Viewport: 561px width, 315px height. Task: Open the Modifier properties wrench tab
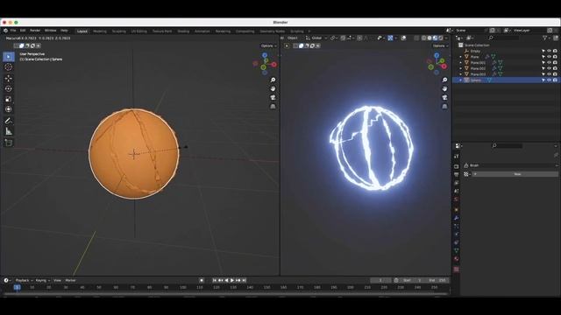(x=456, y=218)
